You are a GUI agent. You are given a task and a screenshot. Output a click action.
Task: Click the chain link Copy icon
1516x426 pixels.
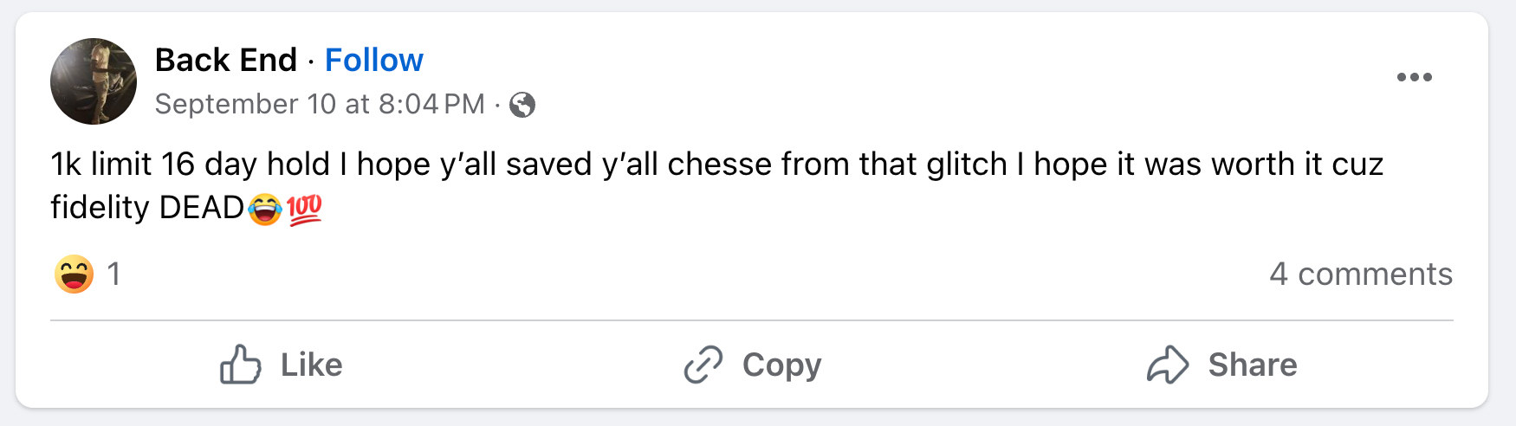(x=703, y=365)
